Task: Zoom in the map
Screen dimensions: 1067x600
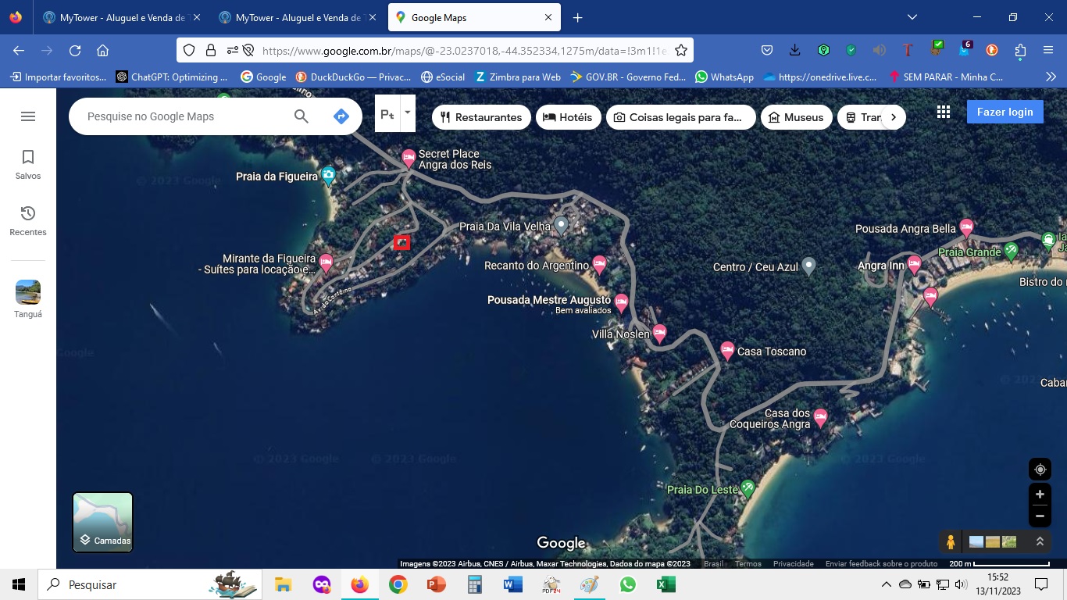Action: click(1040, 495)
